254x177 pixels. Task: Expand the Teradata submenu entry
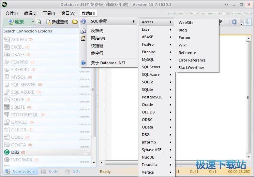click(156, 165)
